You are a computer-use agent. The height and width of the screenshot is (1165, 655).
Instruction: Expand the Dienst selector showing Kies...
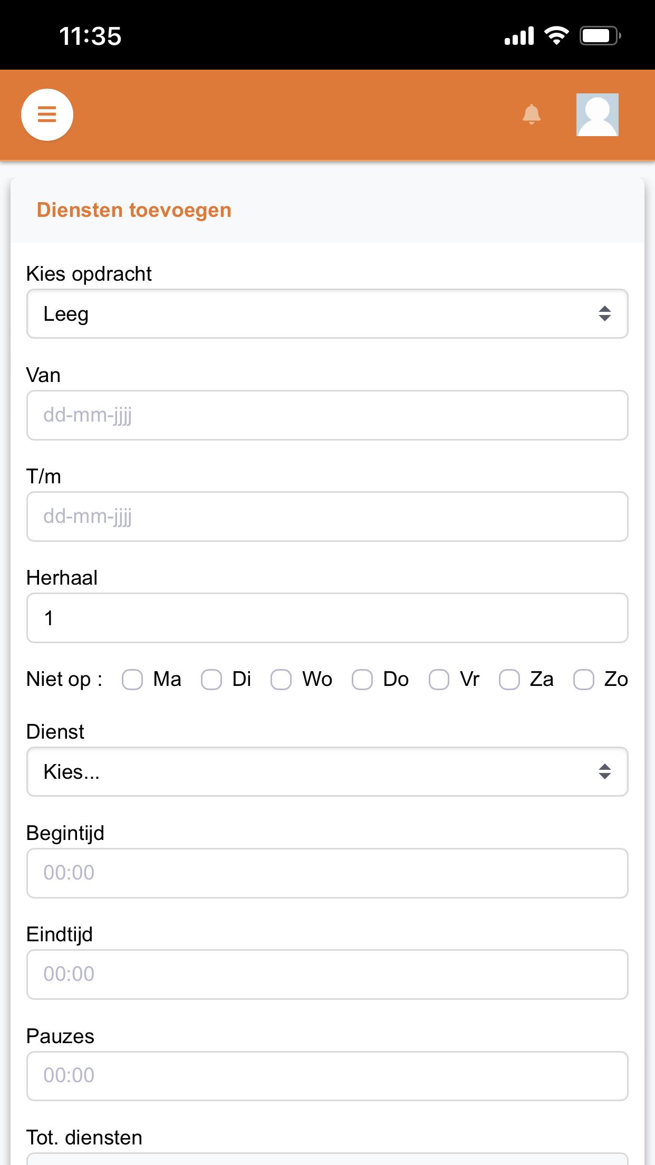[327, 772]
